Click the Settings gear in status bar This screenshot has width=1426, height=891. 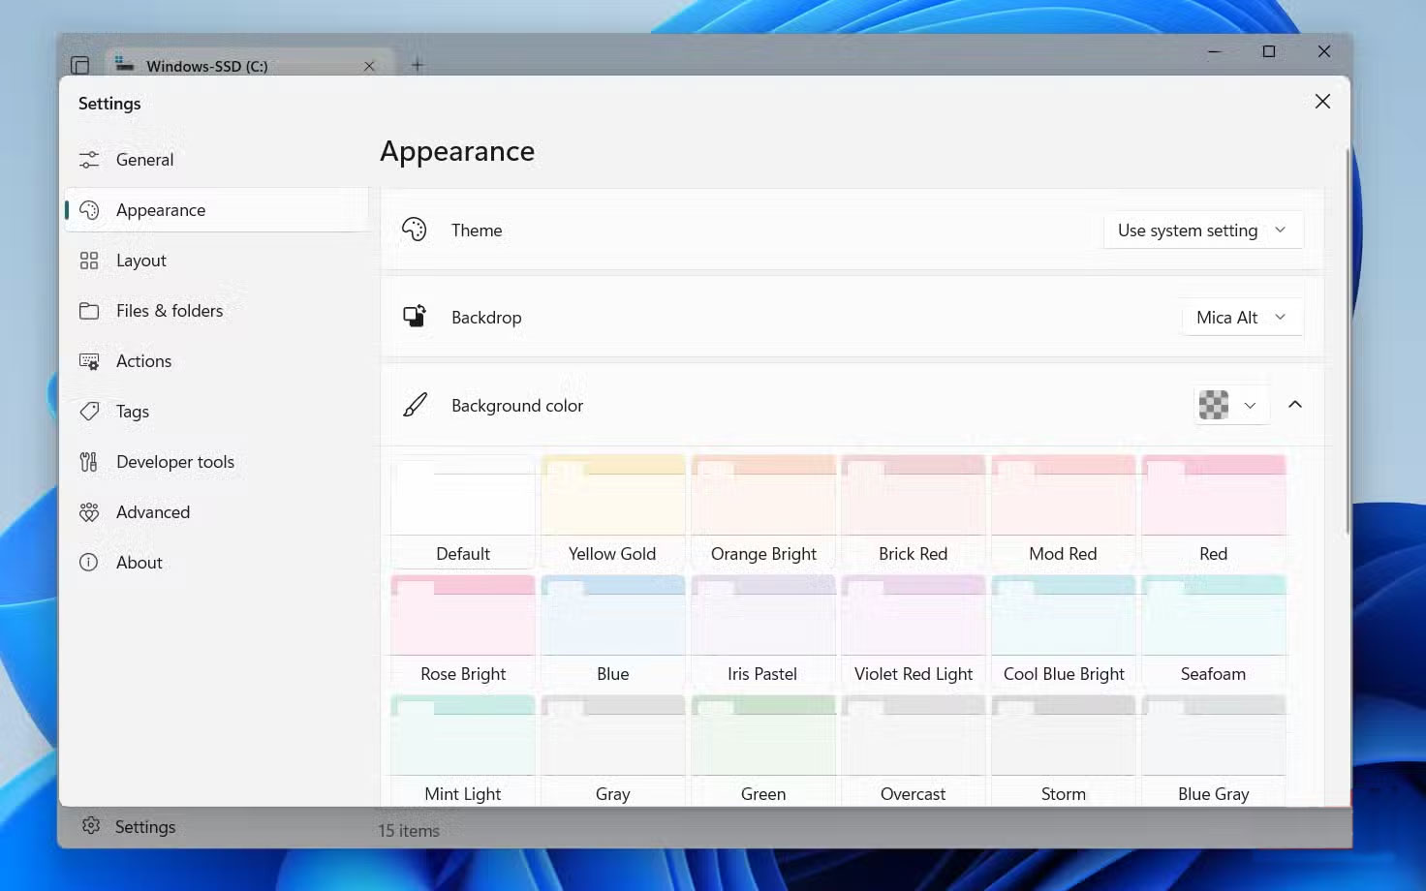click(91, 826)
